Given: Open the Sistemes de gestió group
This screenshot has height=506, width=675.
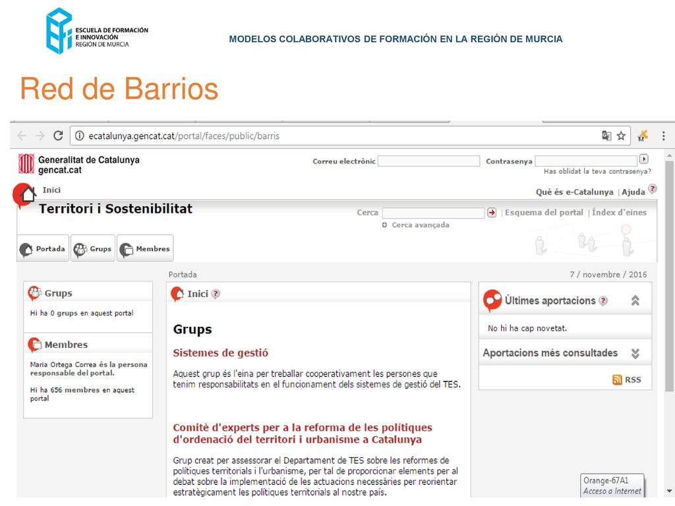Looking at the screenshot, I should click(x=220, y=353).
